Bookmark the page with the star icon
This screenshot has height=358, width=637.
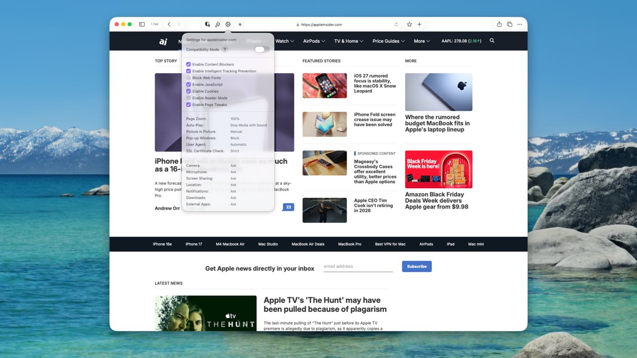409,24
